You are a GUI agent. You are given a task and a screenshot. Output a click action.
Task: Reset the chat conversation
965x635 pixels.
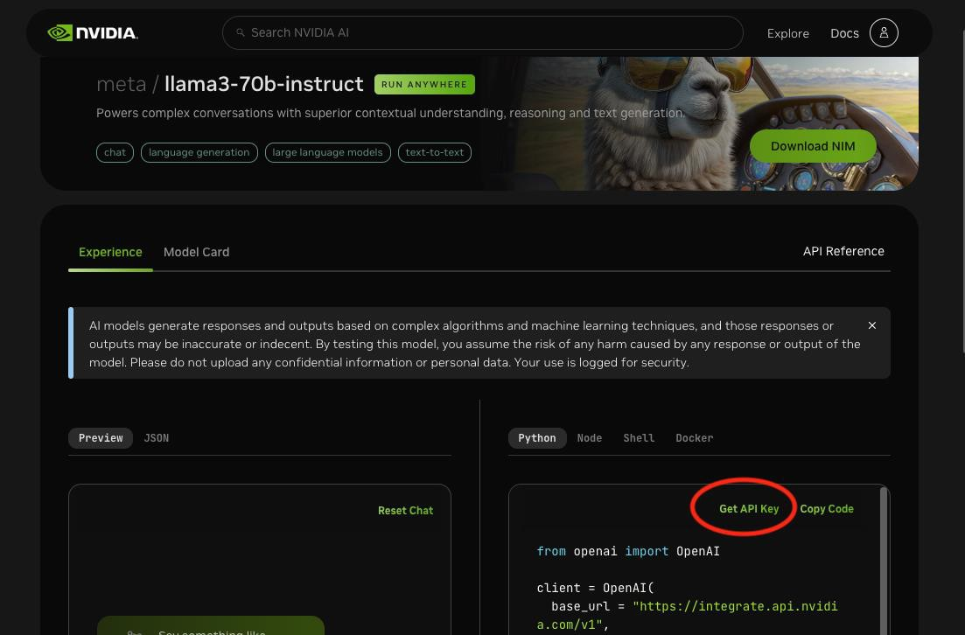pos(405,511)
